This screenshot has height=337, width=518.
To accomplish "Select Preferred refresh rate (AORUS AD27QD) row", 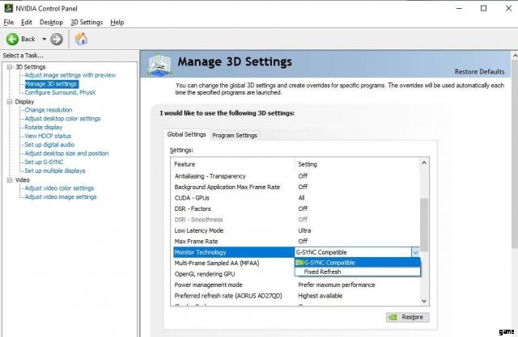I will point(296,296).
